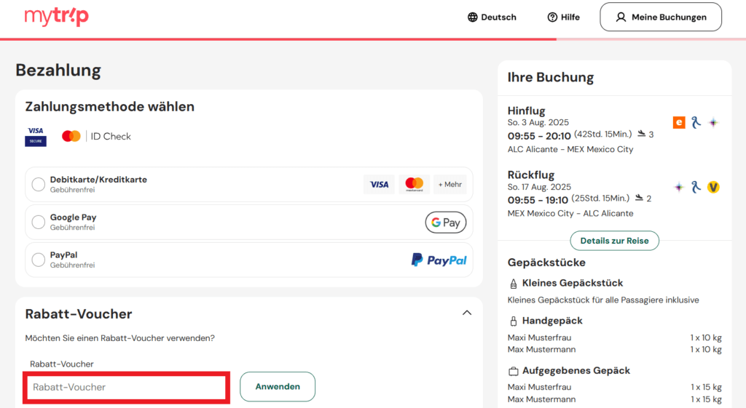Click the star airline logo for Rückflug
746x408 pixels.
point(679,187)
